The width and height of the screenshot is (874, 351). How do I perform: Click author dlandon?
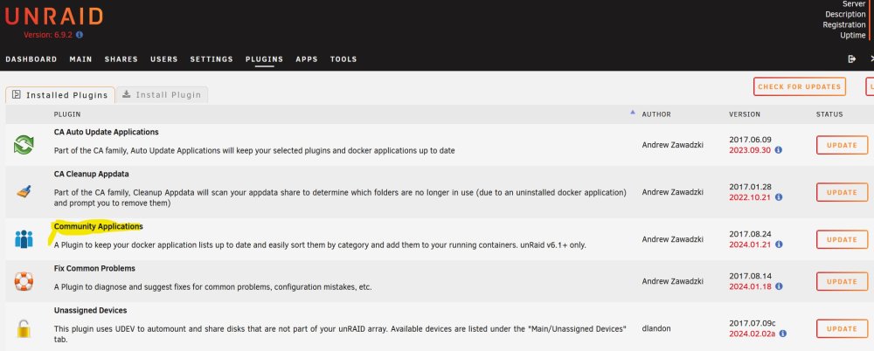[656, 328]
